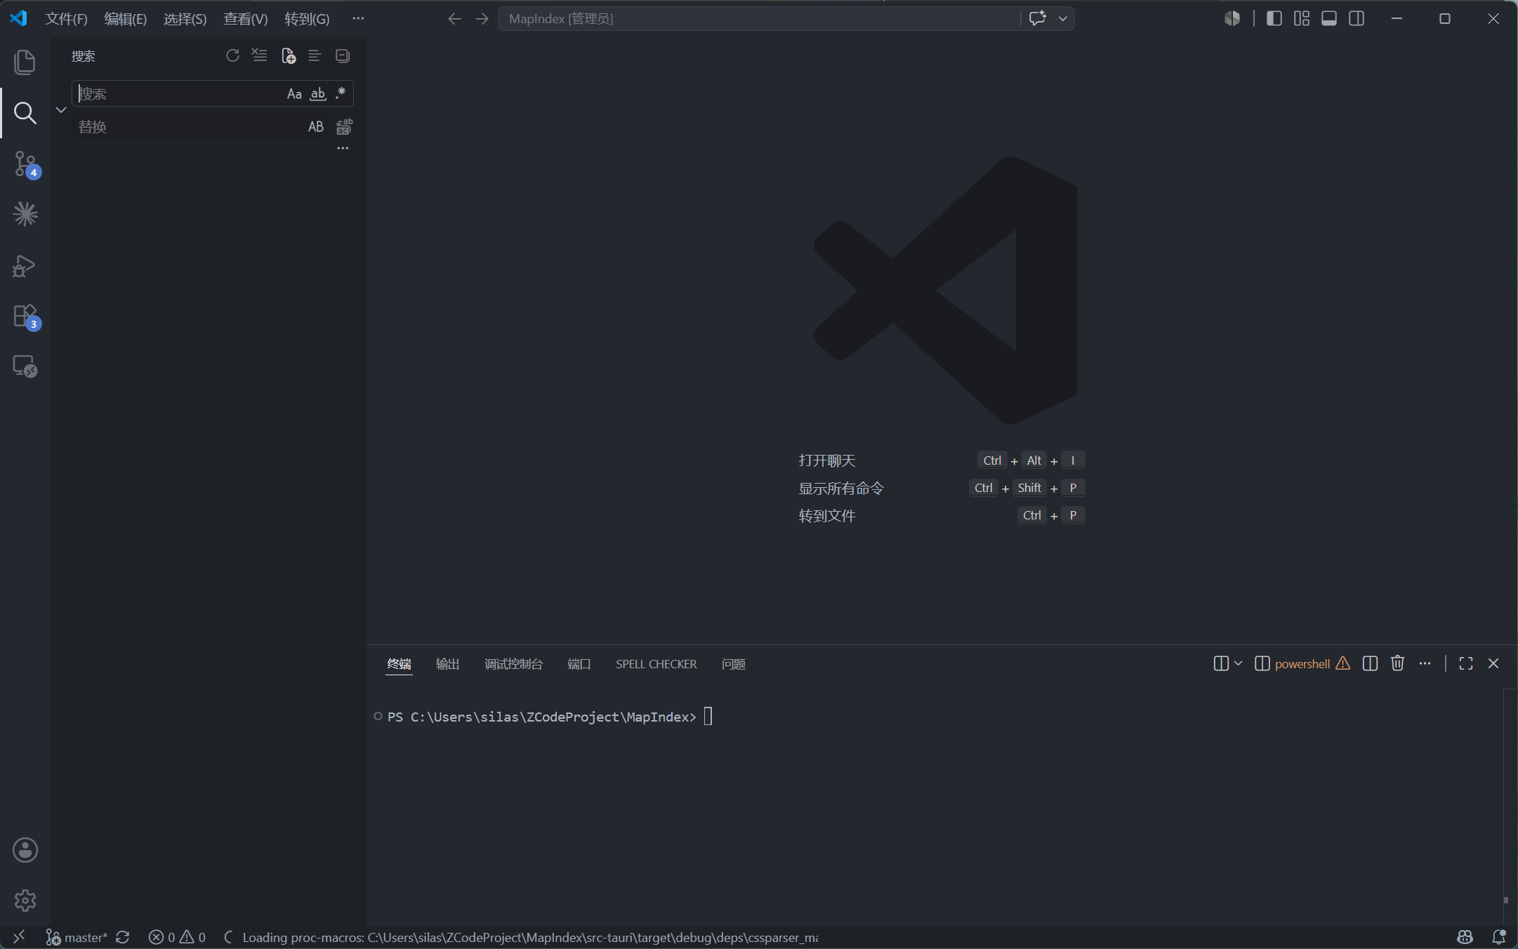The height and width of the screenshot is (949, 1518).
Task: Collapse all search results
Action: coord(343,55)
